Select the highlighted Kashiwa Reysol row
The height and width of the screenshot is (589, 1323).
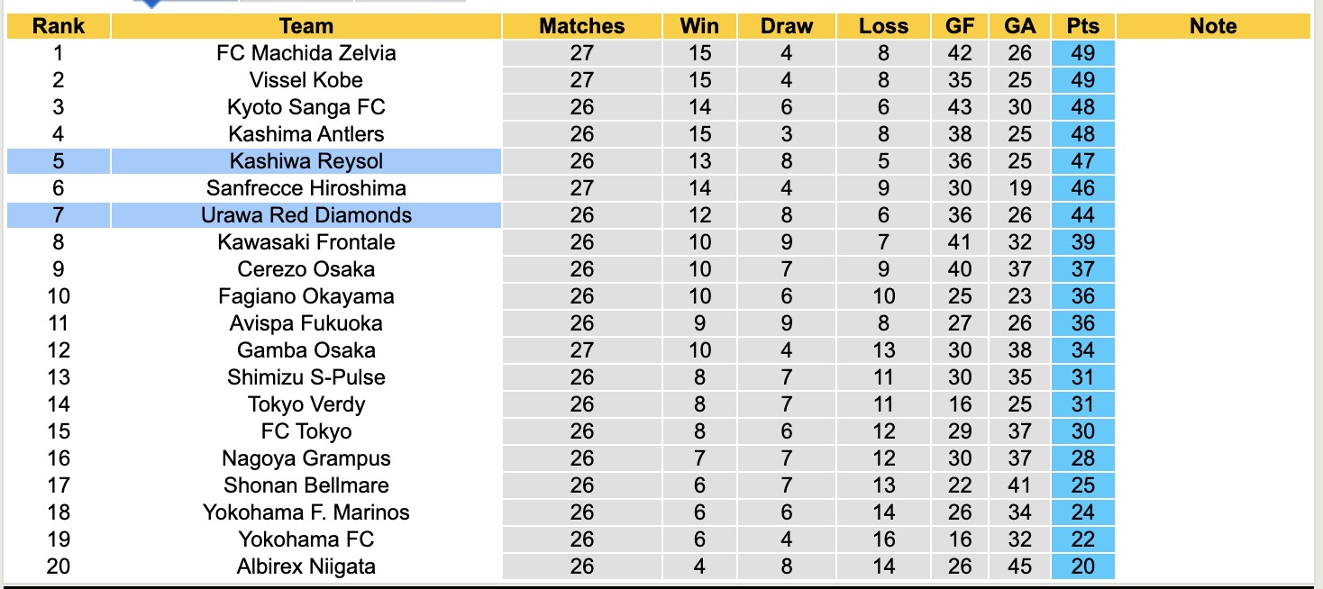click(x=306, y=161)
